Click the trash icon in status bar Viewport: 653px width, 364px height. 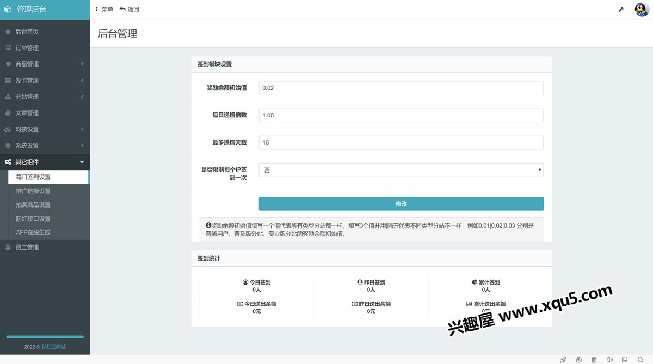[594, 360]
